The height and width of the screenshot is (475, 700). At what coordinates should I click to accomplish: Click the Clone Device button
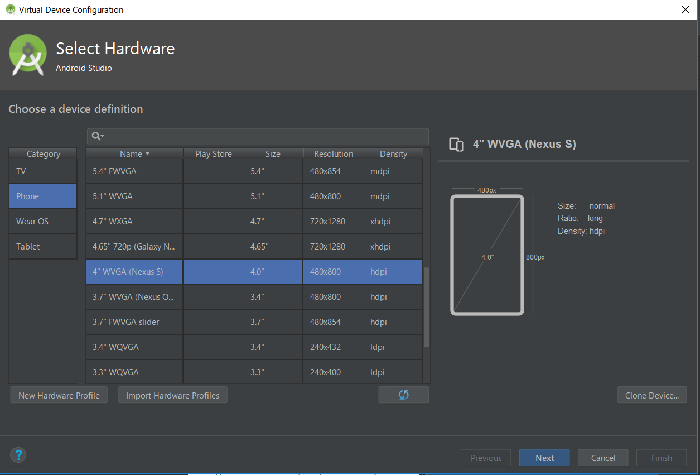[x=651, y=395]
